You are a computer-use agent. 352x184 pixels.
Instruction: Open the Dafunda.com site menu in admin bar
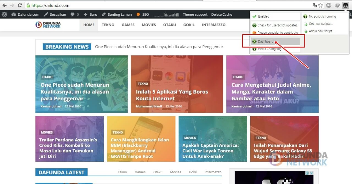(26, 15)
